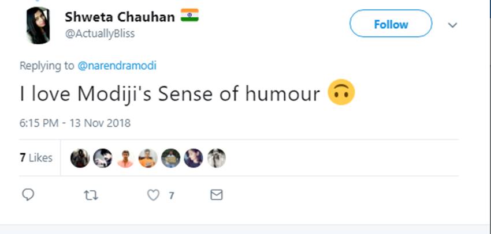491x234 pixels.
Task: Retweet this tweet
Action: [91, 195]
